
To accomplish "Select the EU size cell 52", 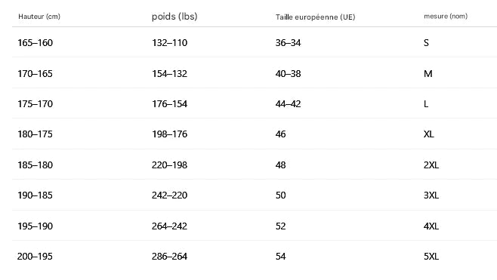I will [x=280, y=226].
